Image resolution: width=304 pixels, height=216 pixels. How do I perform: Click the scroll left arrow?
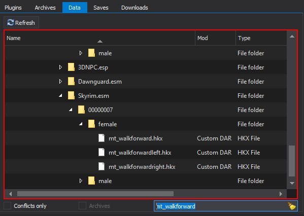[x=11, y=194]
